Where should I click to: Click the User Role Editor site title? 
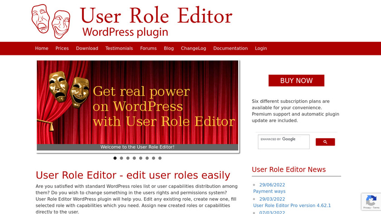pos(156,15)
